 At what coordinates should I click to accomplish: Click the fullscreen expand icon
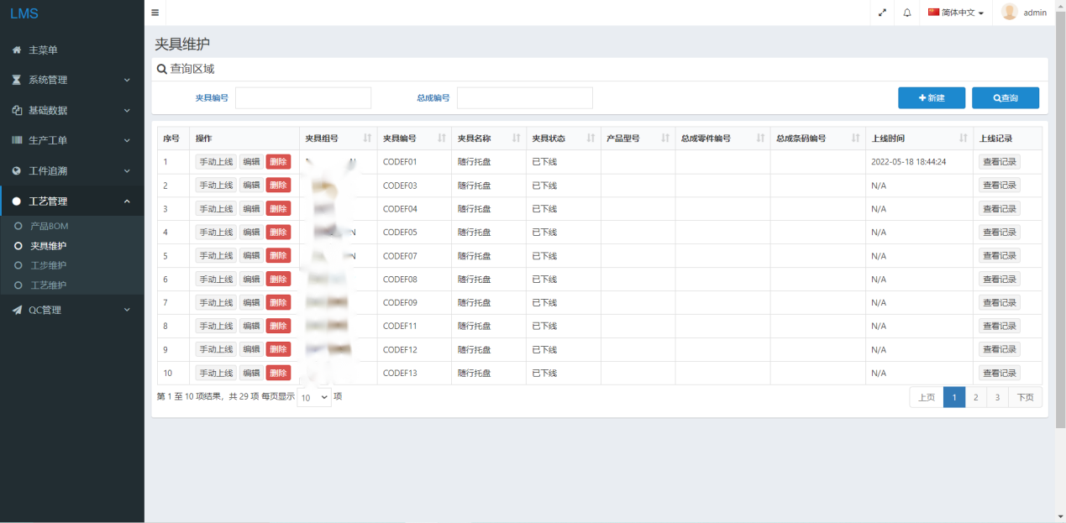(x=882, y=13)
